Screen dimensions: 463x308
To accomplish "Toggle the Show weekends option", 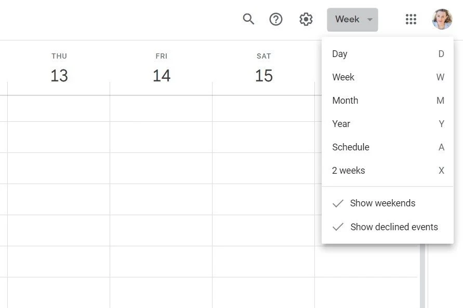I will point(382,203).
